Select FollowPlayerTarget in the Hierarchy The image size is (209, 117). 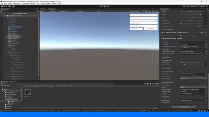point(16,26)
